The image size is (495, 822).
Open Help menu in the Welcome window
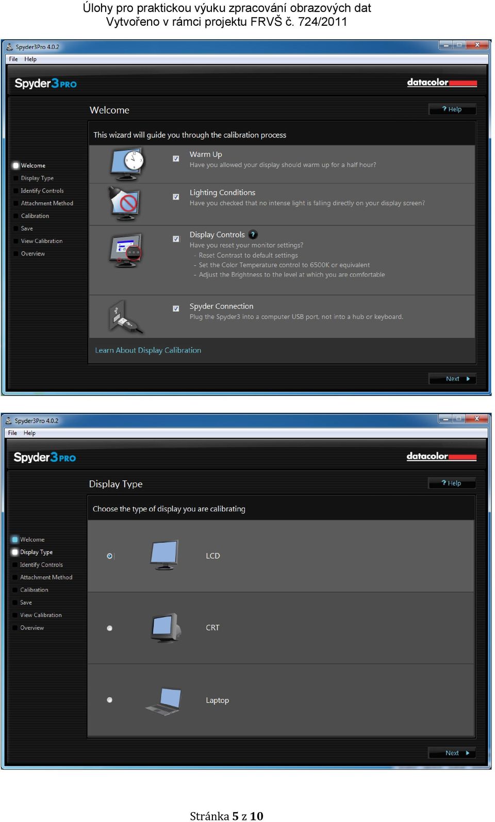30,59
